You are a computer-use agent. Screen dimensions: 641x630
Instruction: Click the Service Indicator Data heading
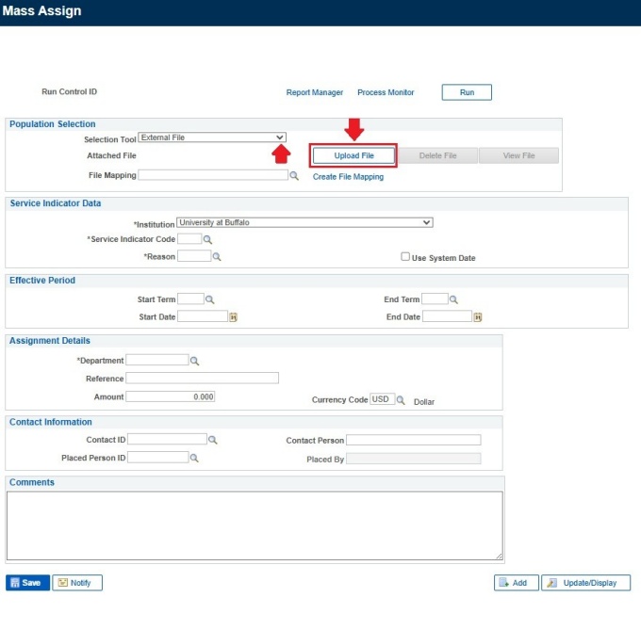56,203
